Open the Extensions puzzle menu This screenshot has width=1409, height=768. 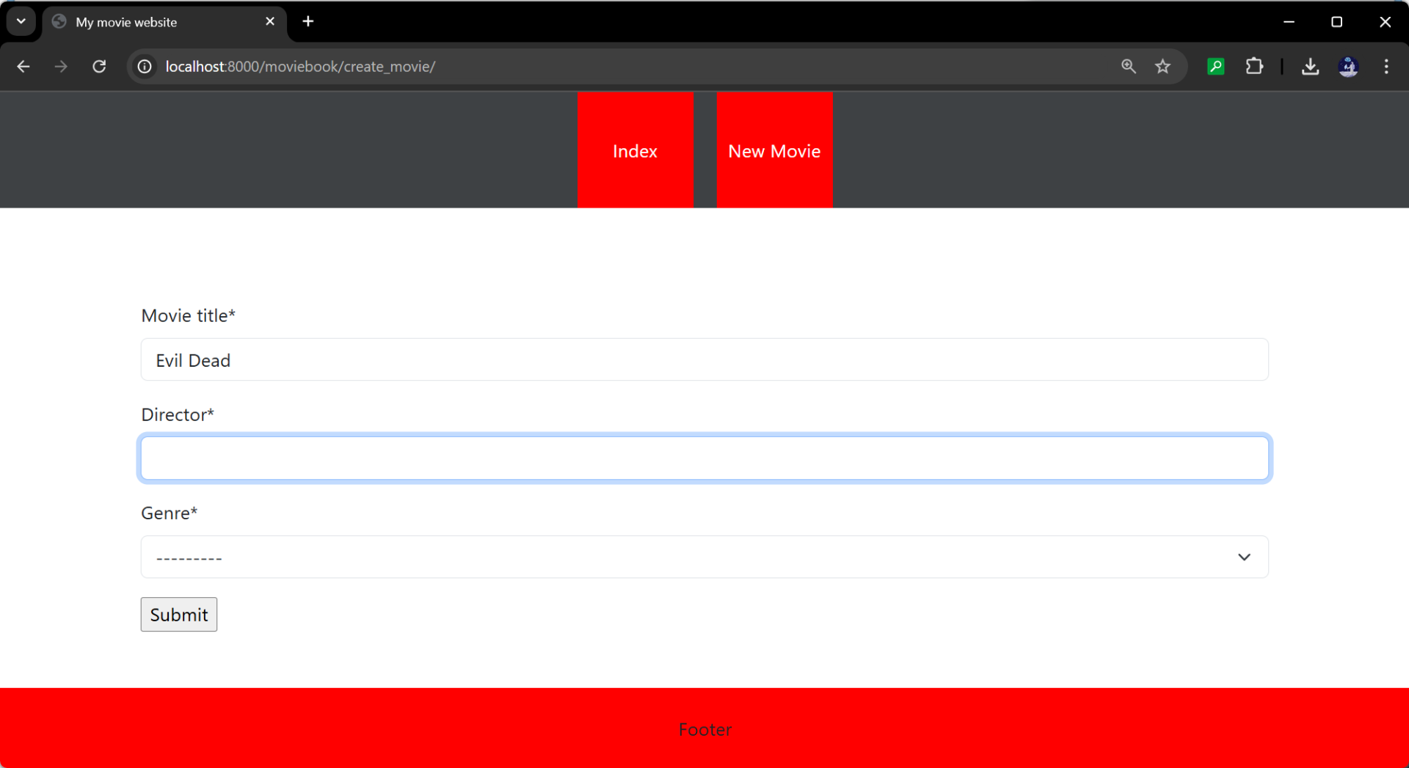click(x=1255, y=67)
